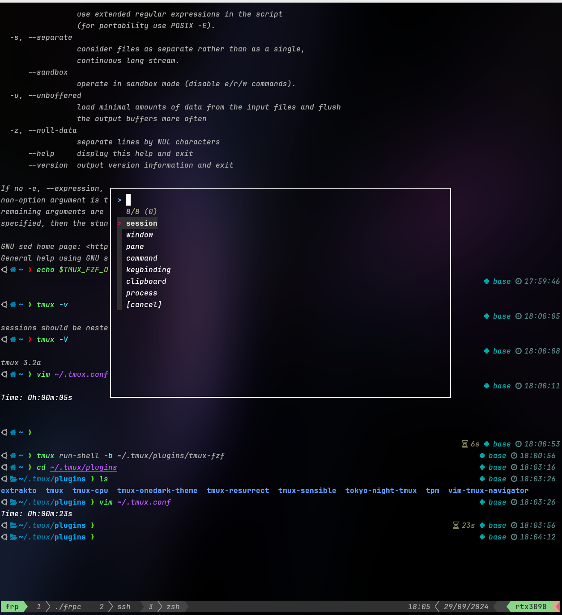The height and width of the screenshot is (615, 562).
Task: Click the chevron before the date 29/09/2024
Action: click(x=436, y=607)
